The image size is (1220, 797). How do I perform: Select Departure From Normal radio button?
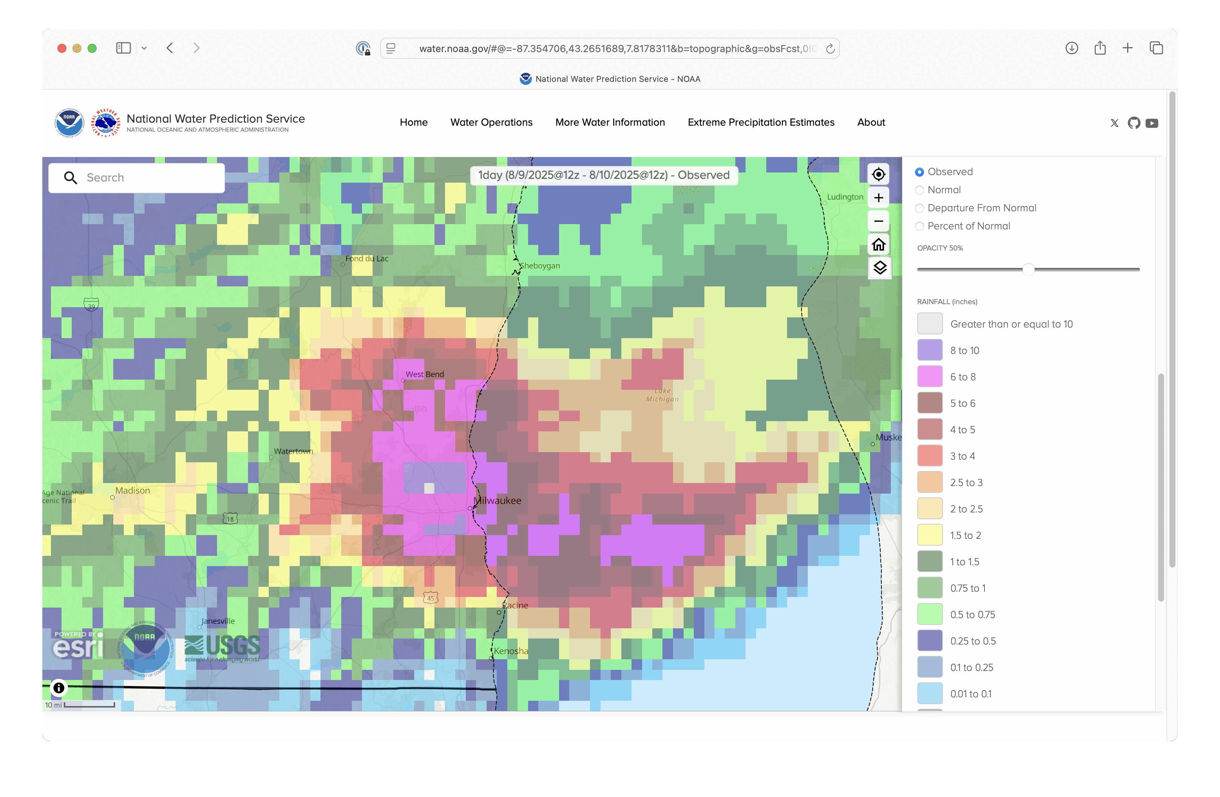(920, 208)
